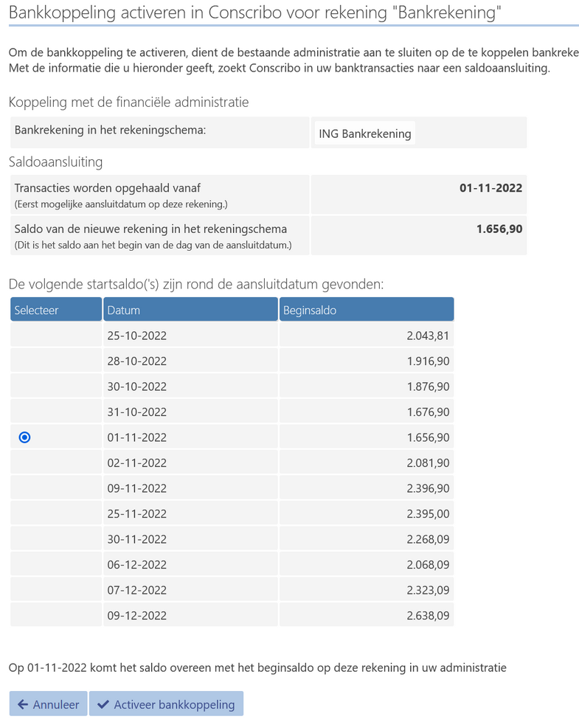The image size is (579, 722).
Task: Pick the 30-10-2022 date cell
Action: [x=137, y=386]
